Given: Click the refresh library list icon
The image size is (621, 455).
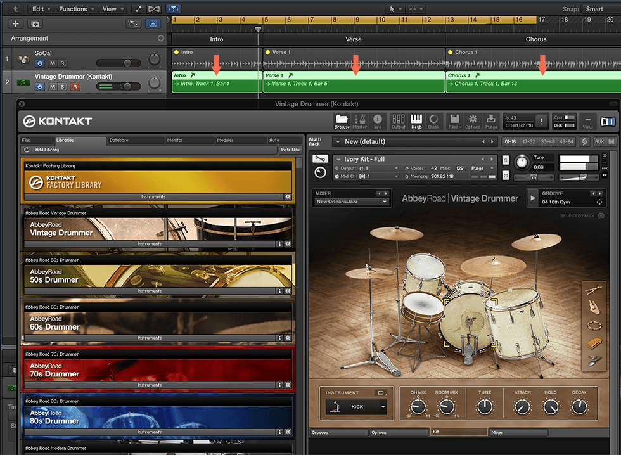Looking at the screenshot, I should (27, 150).
